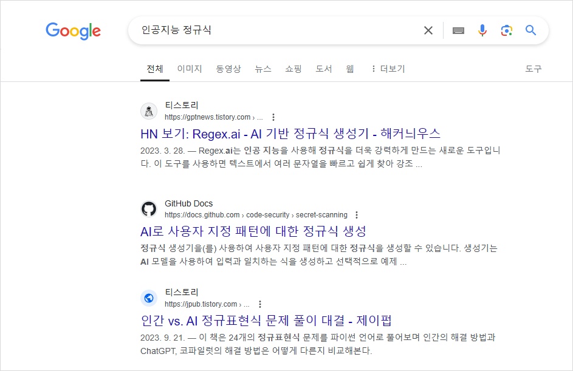Viewport: 573px width, 371px height.
Task: Click the GitHub Docs site name
Action: pos(188,203)
